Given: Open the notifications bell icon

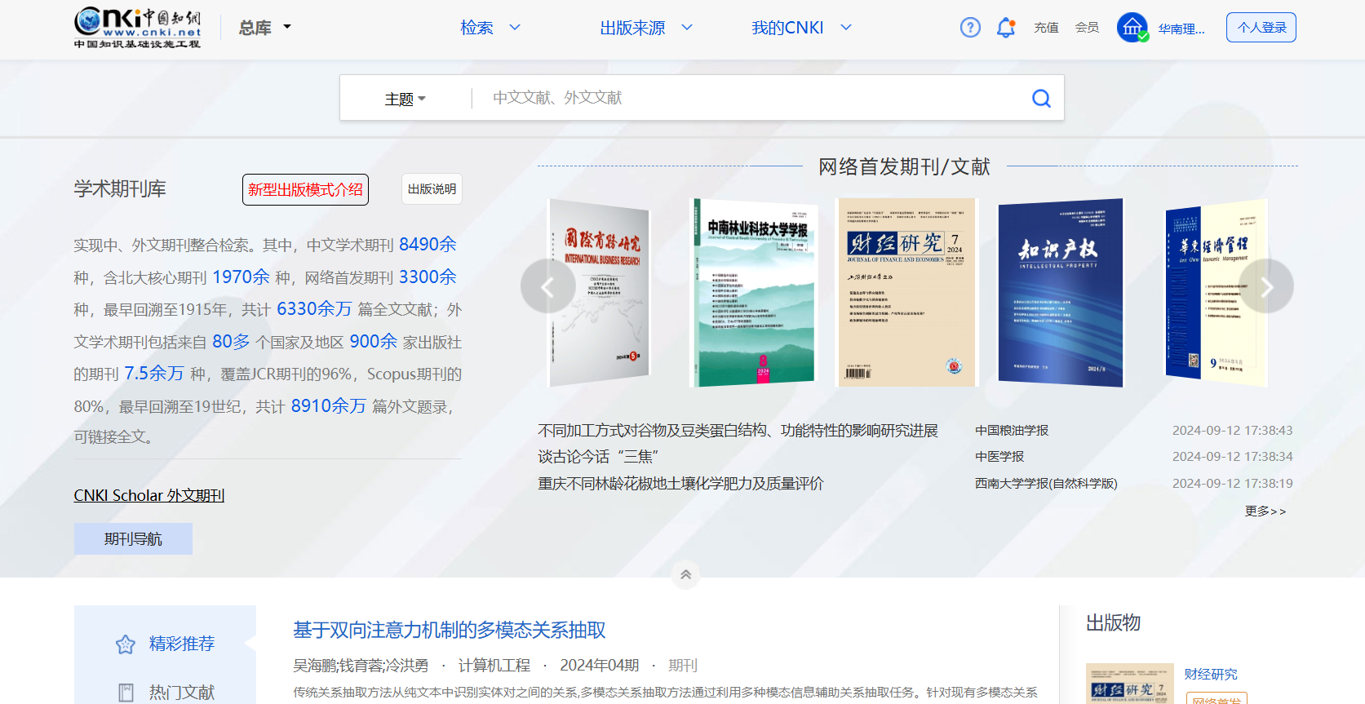Looking at the screenshot, I should [x=1006, y=28].
